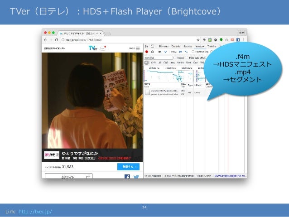The width and height of the screenshot is (289, 217).
Task: Toggle the network filter funnel icon
Action: pyautogui.click(x=165, y=52)
